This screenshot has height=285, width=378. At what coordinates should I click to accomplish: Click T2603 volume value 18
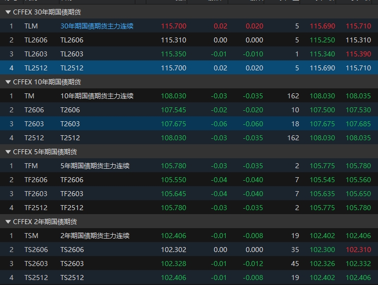pos(295,124)
